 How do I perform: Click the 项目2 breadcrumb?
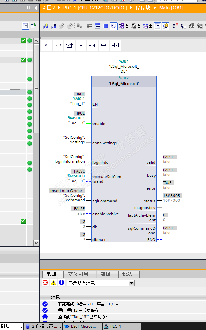click(x=48, y=8)
